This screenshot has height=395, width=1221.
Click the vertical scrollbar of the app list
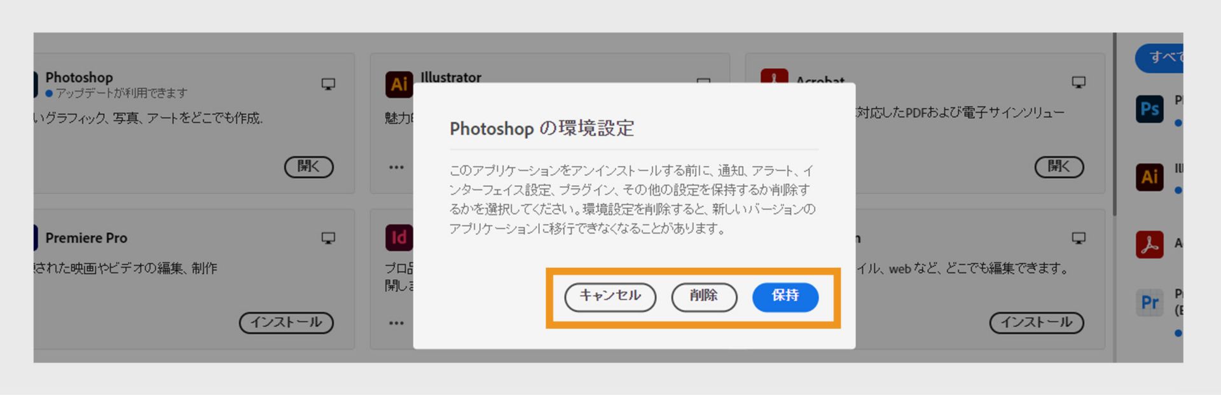(x=1114, y=125)
